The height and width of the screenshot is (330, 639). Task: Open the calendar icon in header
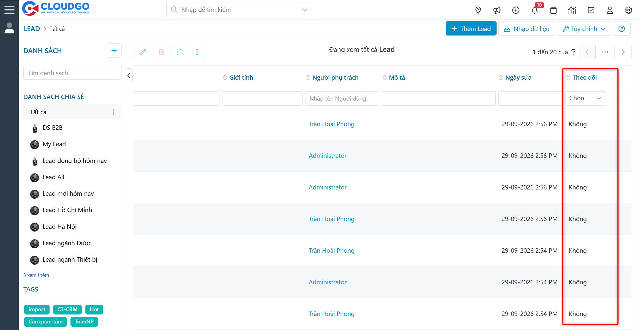(x=553, y=10)
